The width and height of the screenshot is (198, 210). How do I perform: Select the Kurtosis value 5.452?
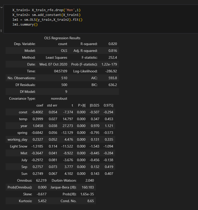click(x=42, y=201)
